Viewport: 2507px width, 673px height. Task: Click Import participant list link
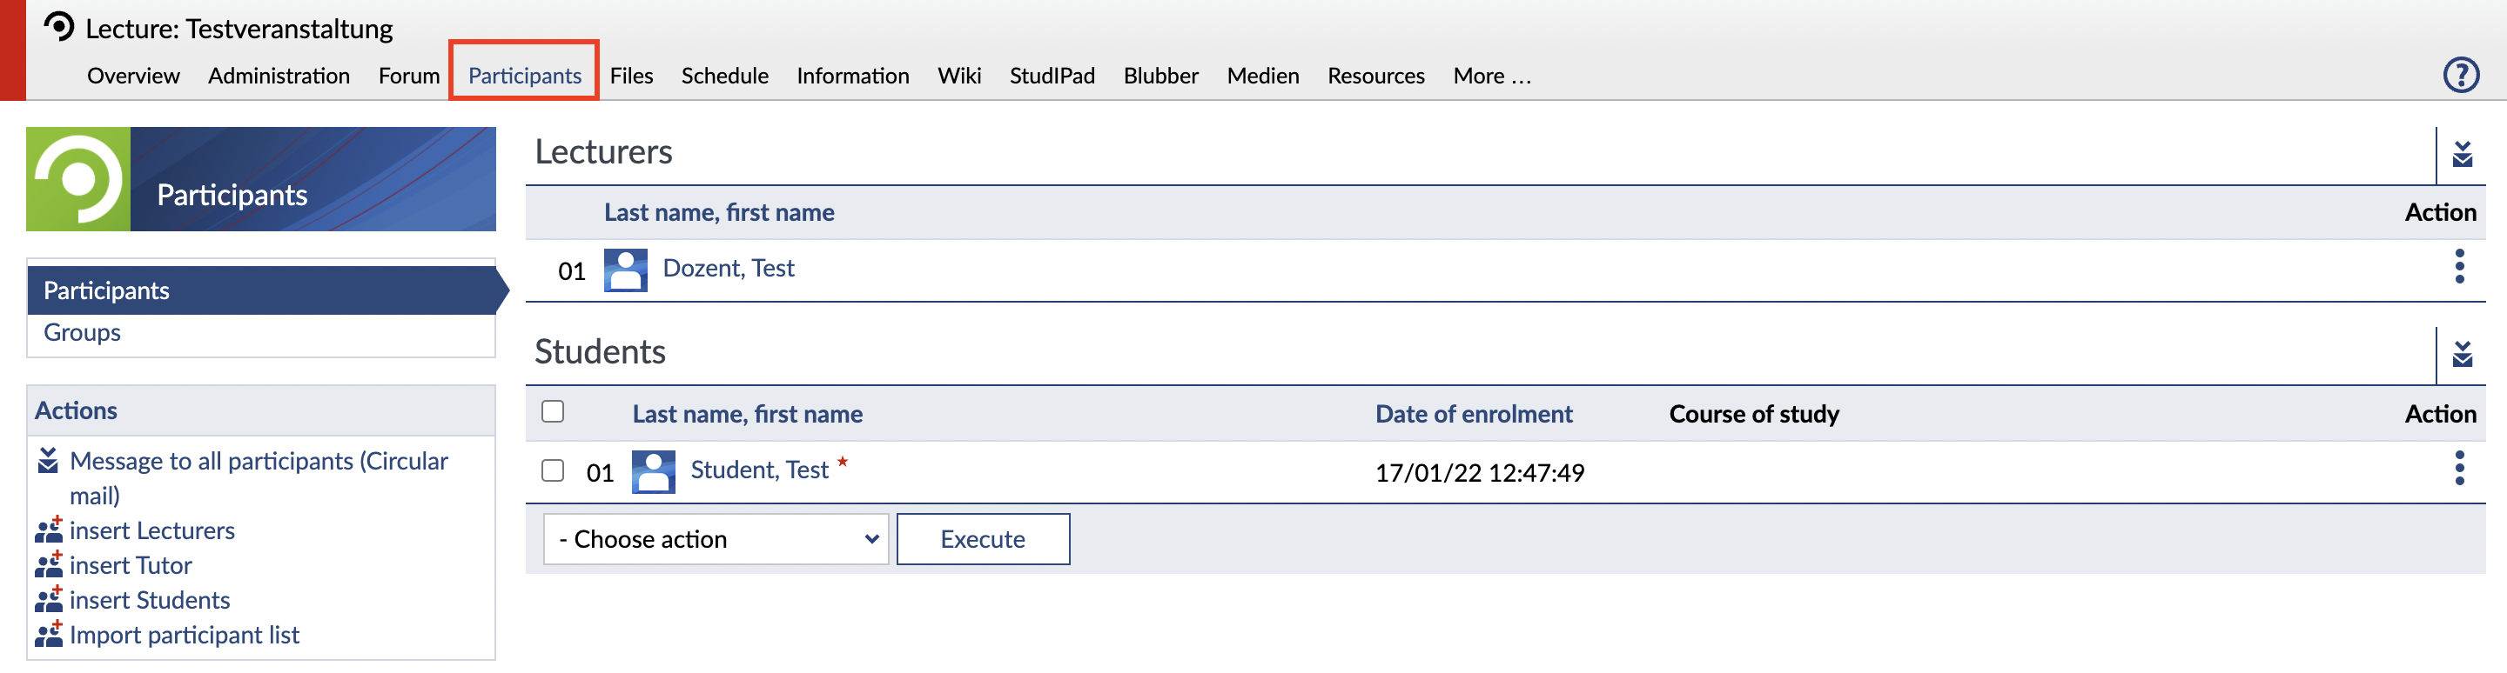point(184,635)
